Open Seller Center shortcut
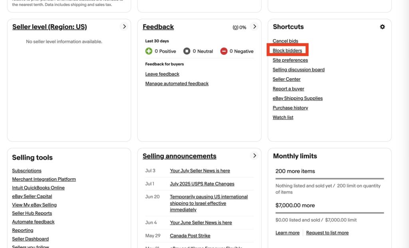The image size is (409, 248). 287,79
